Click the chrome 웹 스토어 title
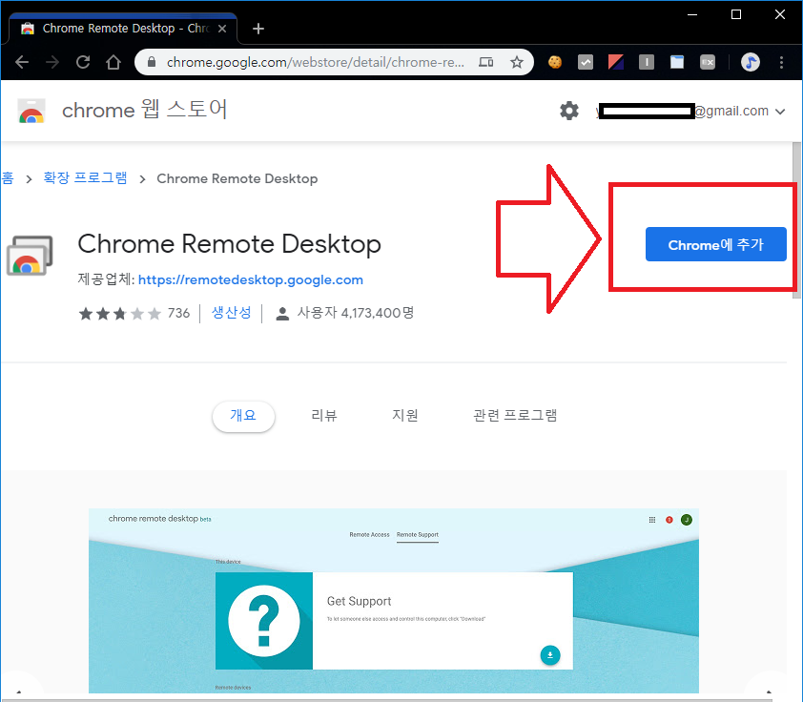The height and width of the screenshot is (702, 803). click(x=144, y=110)
